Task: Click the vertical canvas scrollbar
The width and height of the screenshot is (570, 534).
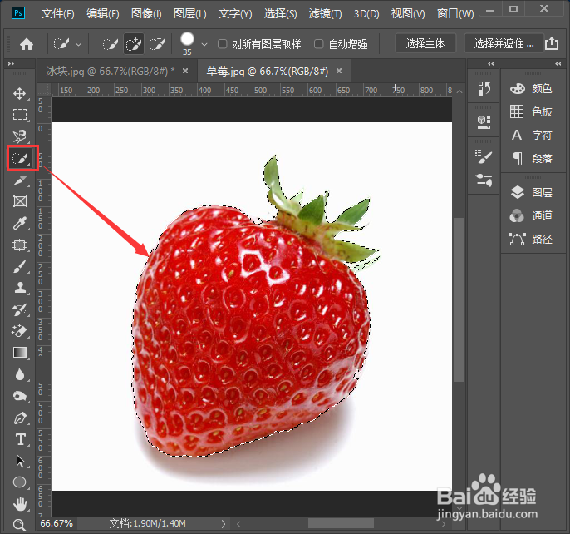Action: pyautogui.click(x=459, y=299)
